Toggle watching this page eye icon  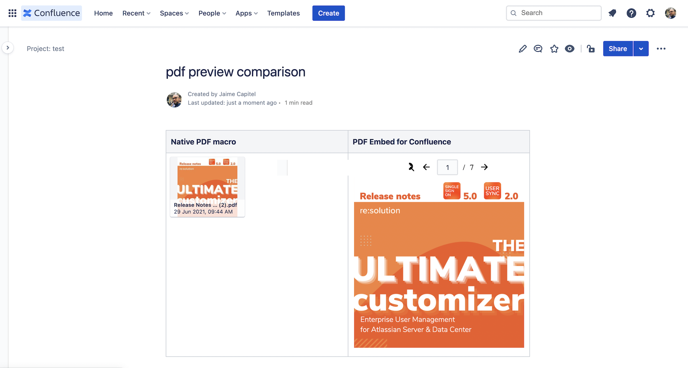pos(570,49)
